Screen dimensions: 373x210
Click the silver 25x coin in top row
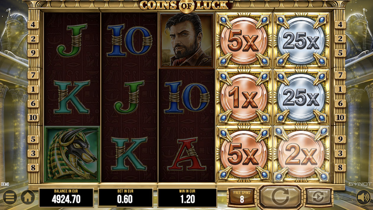point(301,41)
